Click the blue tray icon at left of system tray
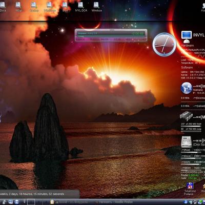 pyautogui.click(x=186, y=202)
